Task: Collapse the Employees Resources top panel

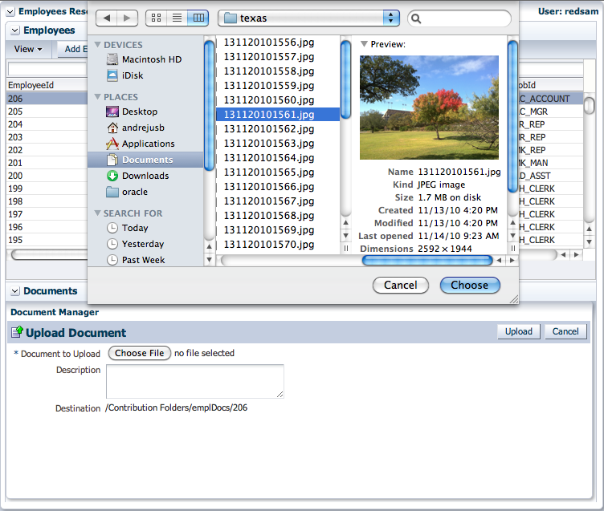Action: tap(10, 12)
